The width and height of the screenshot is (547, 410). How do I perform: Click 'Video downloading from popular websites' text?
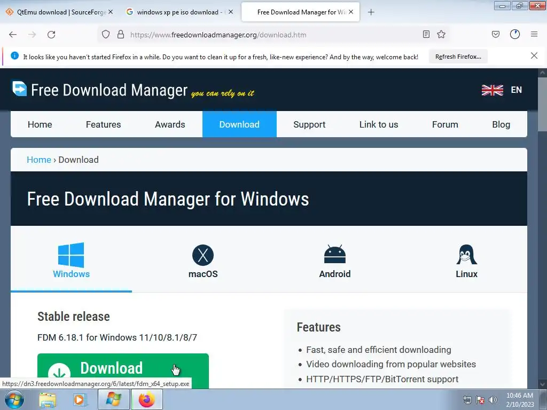[x=391, y=364]
